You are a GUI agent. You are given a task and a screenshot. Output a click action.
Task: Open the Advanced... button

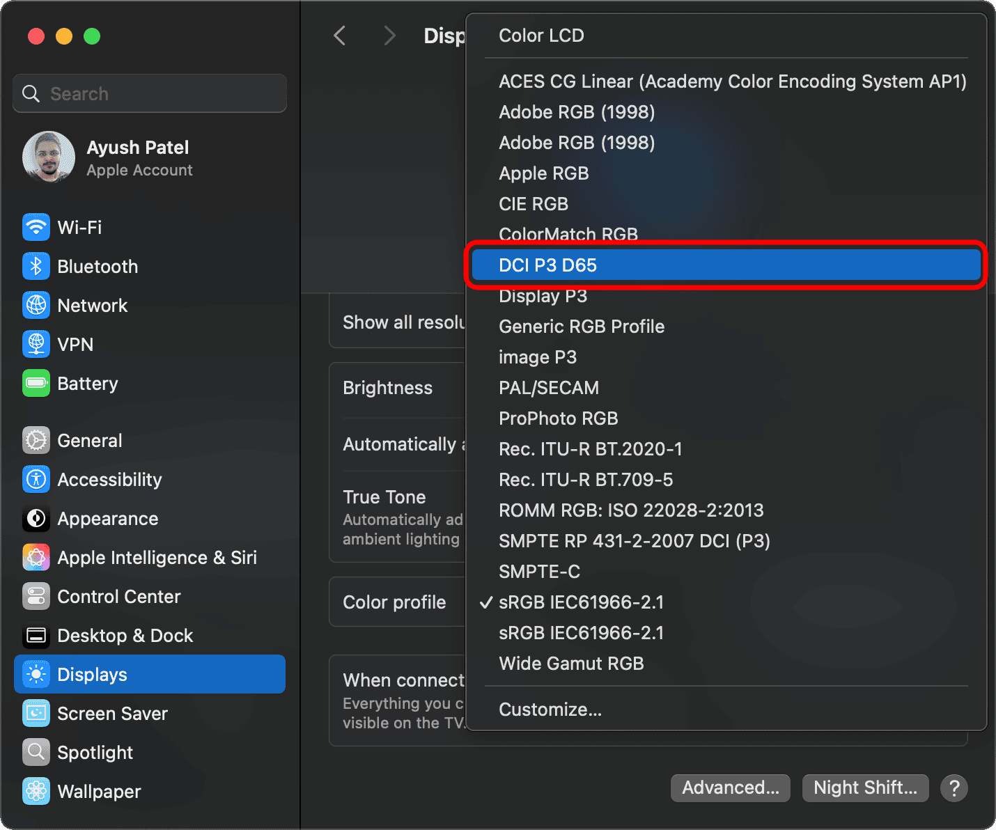coord(730,788)
